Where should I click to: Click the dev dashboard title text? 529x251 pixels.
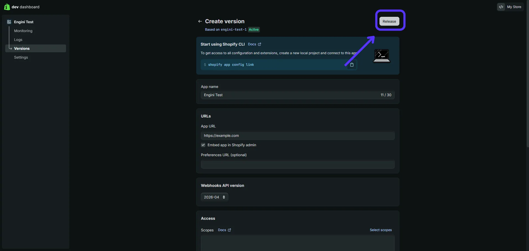point(25,7)
